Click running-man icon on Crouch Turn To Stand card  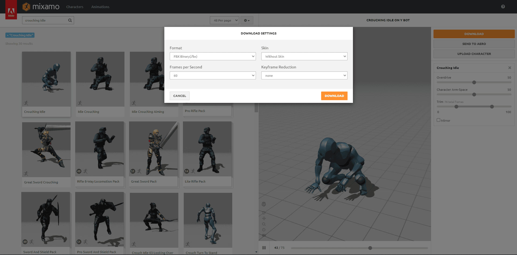pyautogui.click(x=188, y=244)
